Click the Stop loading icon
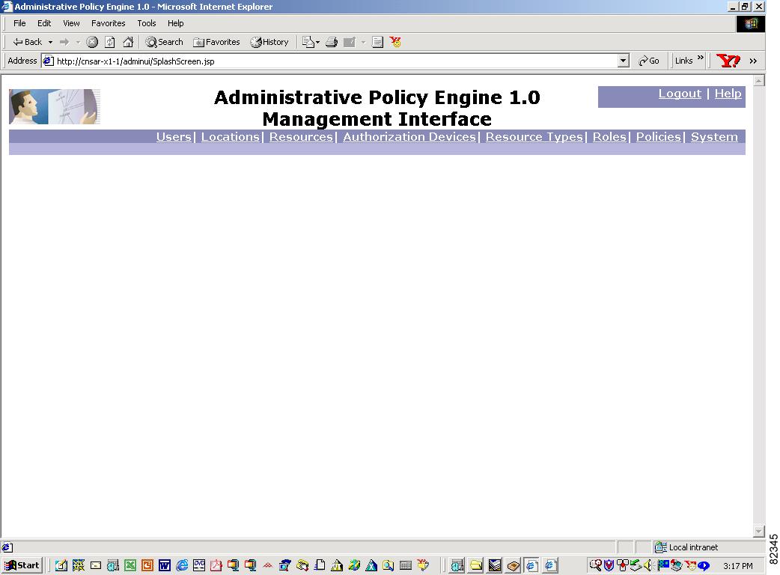Screen dimensions: 780x575 [92, 42]
